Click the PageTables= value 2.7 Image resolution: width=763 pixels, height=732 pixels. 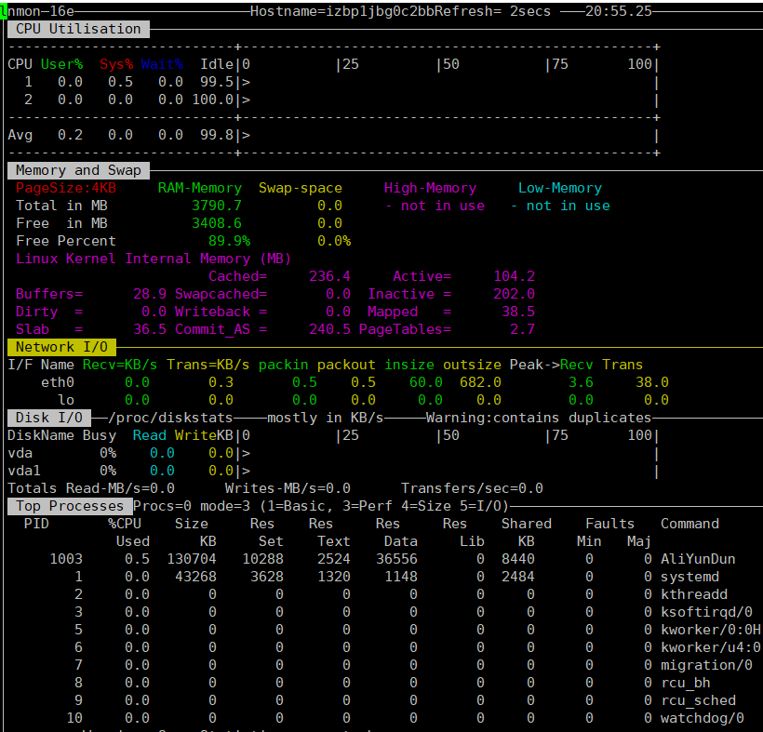pyautogui.click(x=523, y=329)
